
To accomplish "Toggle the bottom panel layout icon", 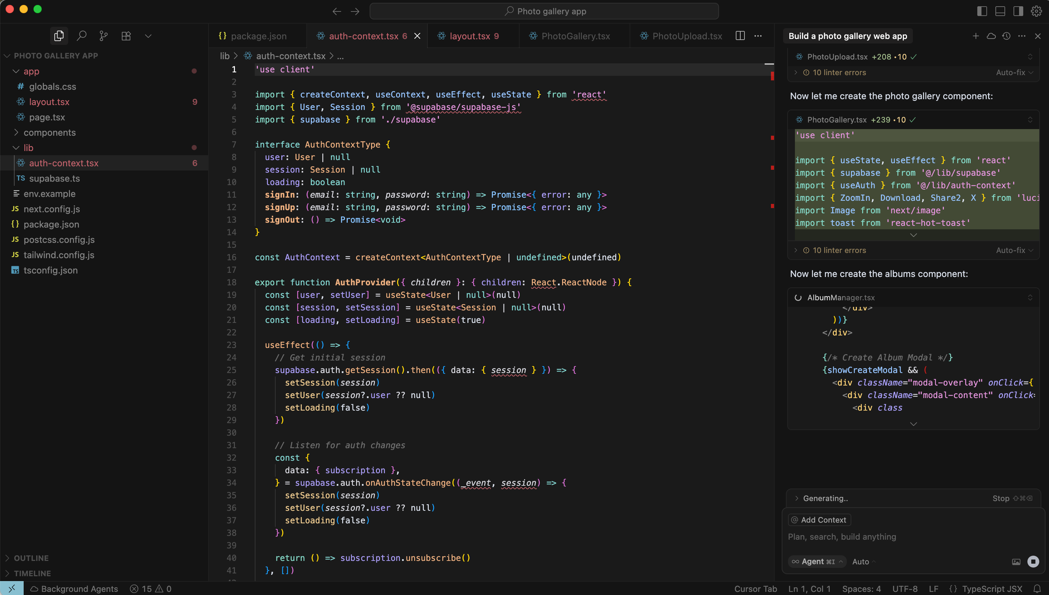I will [x=1000, y=11].
